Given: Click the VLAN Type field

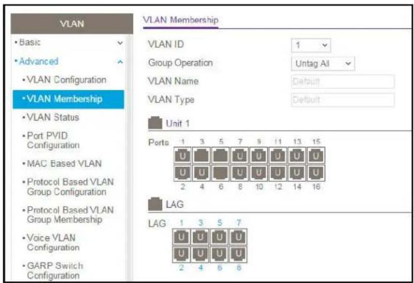Looking at the screenshot, I should point(343,100).
